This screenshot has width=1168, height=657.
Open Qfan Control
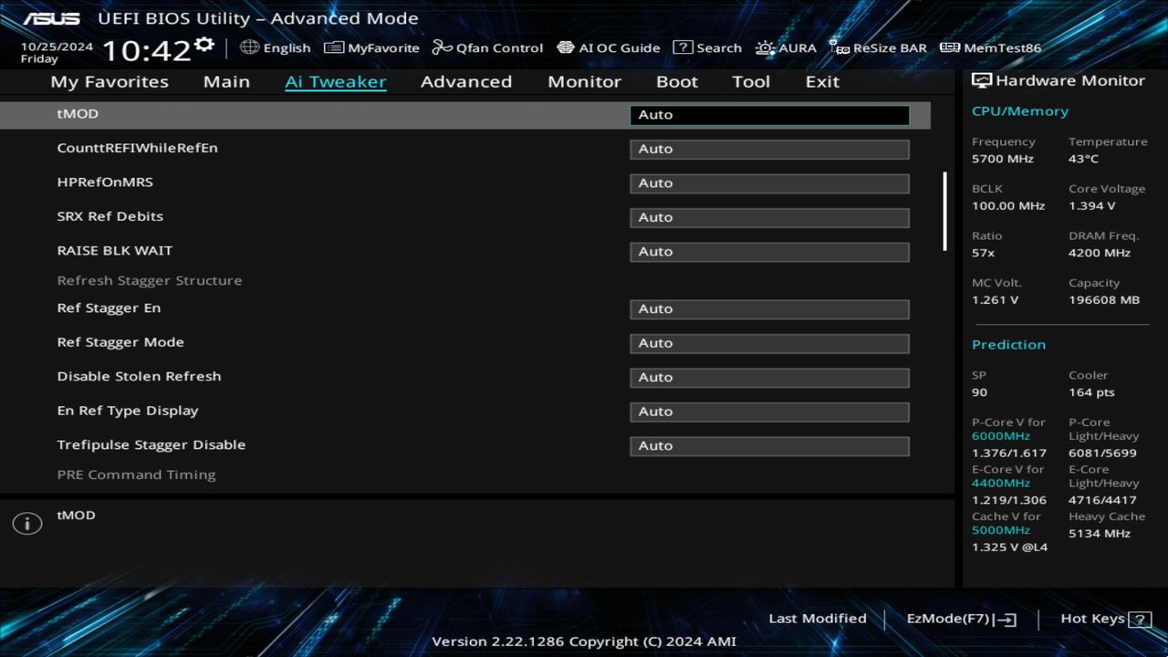tap(486, 47)
